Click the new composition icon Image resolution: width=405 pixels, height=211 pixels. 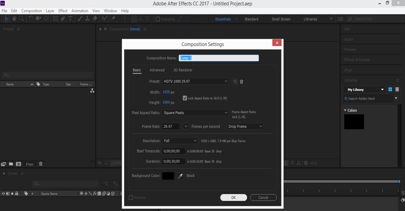tap(18, 164)
